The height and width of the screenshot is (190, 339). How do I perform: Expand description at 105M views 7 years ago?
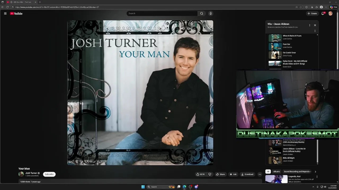30,182
